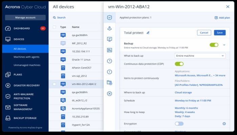Screen dimensions: 237x135
Task: Open the details card icon
Action: click(109, 50)
